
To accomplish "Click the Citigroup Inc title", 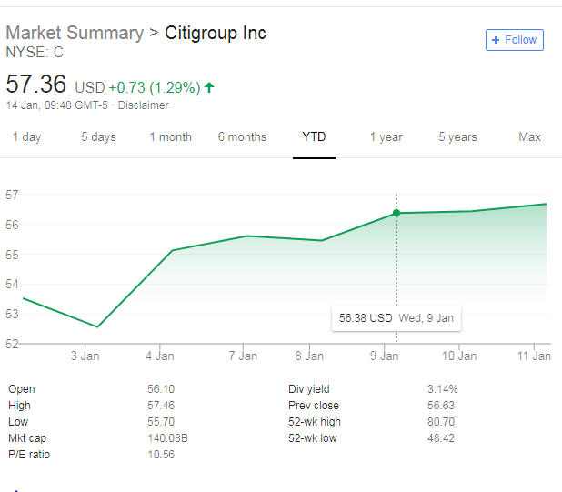I will [x=216, y=33].
